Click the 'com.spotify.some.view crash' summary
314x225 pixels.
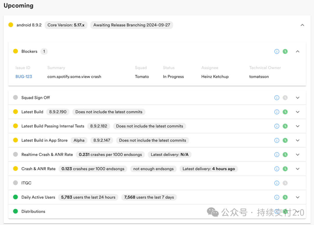pos(74,77)
